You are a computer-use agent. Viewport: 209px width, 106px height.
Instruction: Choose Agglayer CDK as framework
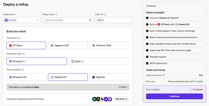pyautogui.click(x=68, y=46)
